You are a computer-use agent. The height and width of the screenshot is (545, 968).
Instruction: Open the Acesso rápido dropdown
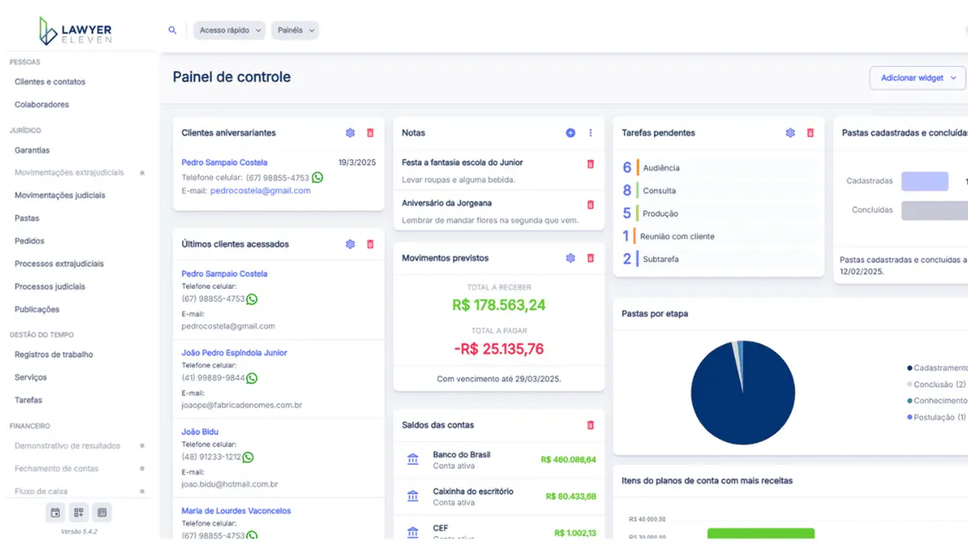229,30
